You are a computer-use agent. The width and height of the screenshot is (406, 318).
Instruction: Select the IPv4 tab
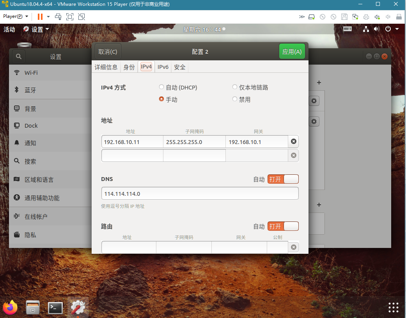(146, 67)
